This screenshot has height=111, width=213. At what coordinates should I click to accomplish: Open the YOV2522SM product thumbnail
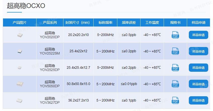click(20, 51)
